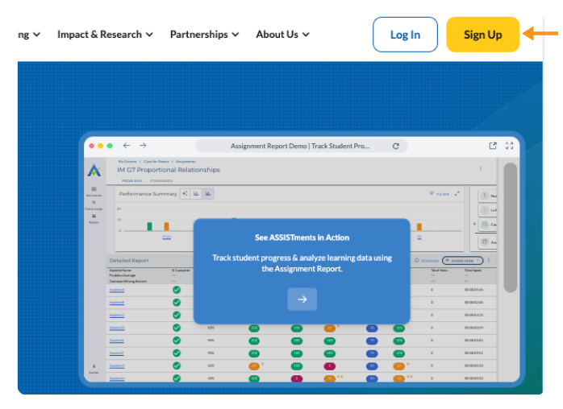The width and height of the screenshot is (563, 409).
Task: Select the highlighted bar chart icon in Performance Summary
Action: (208, 193)
